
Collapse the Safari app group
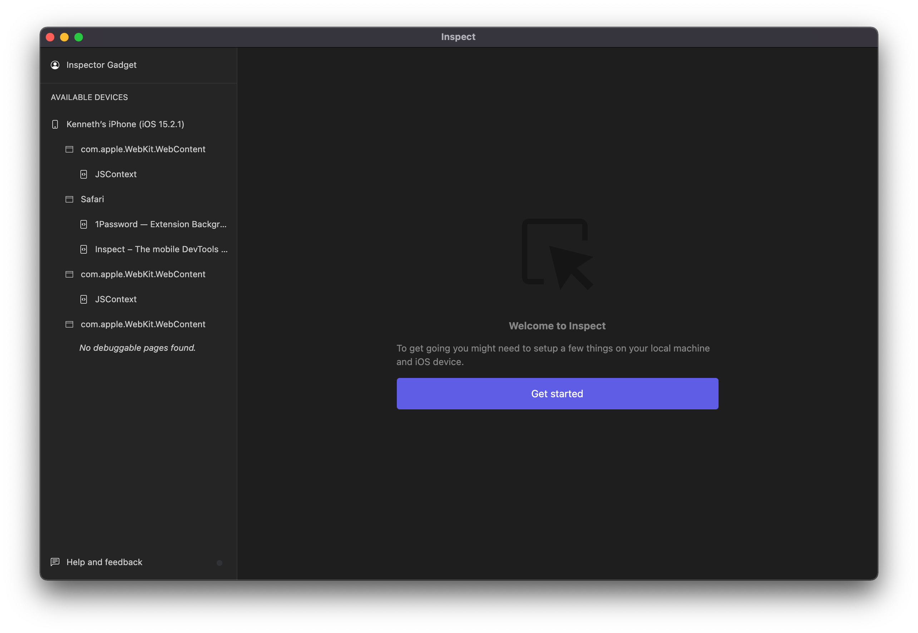92,199
